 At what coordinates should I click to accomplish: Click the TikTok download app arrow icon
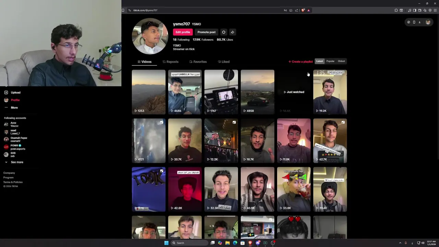coord(419,22)
